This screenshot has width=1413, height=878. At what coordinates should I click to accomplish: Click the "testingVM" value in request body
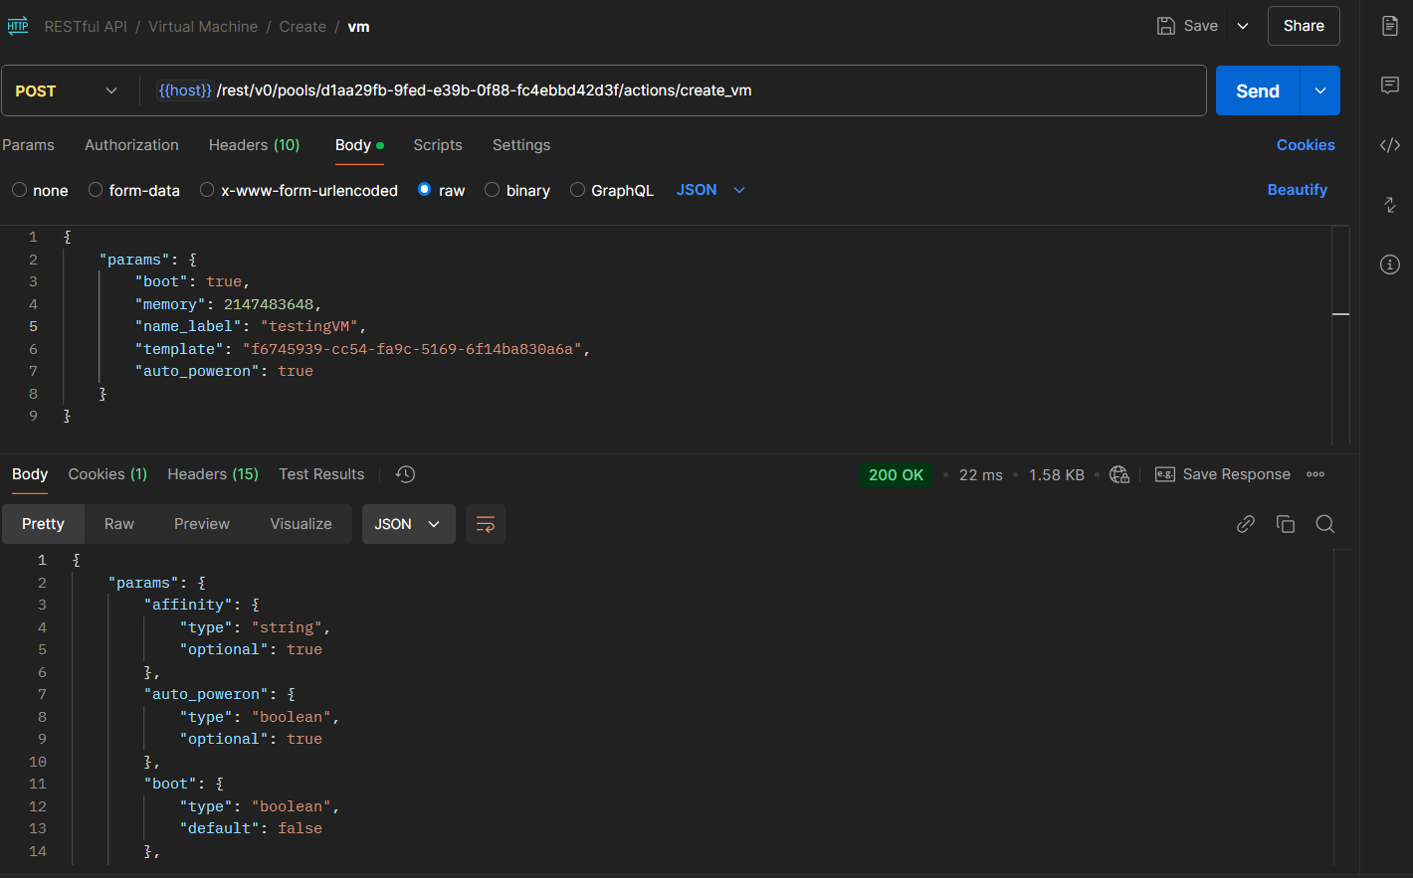(x=308, y=326)
